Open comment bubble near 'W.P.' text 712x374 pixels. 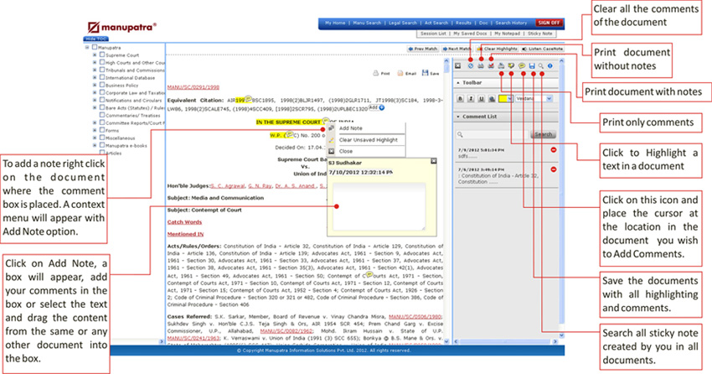289,134
